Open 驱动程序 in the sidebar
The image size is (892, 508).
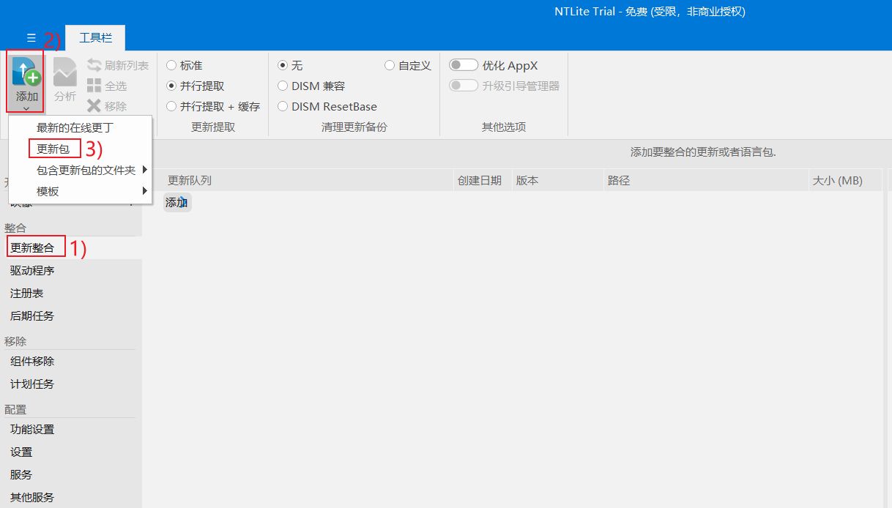click(32, 271)
